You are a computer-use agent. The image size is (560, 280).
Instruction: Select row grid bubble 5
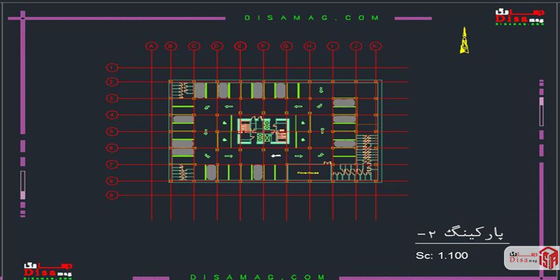(113, 131)
